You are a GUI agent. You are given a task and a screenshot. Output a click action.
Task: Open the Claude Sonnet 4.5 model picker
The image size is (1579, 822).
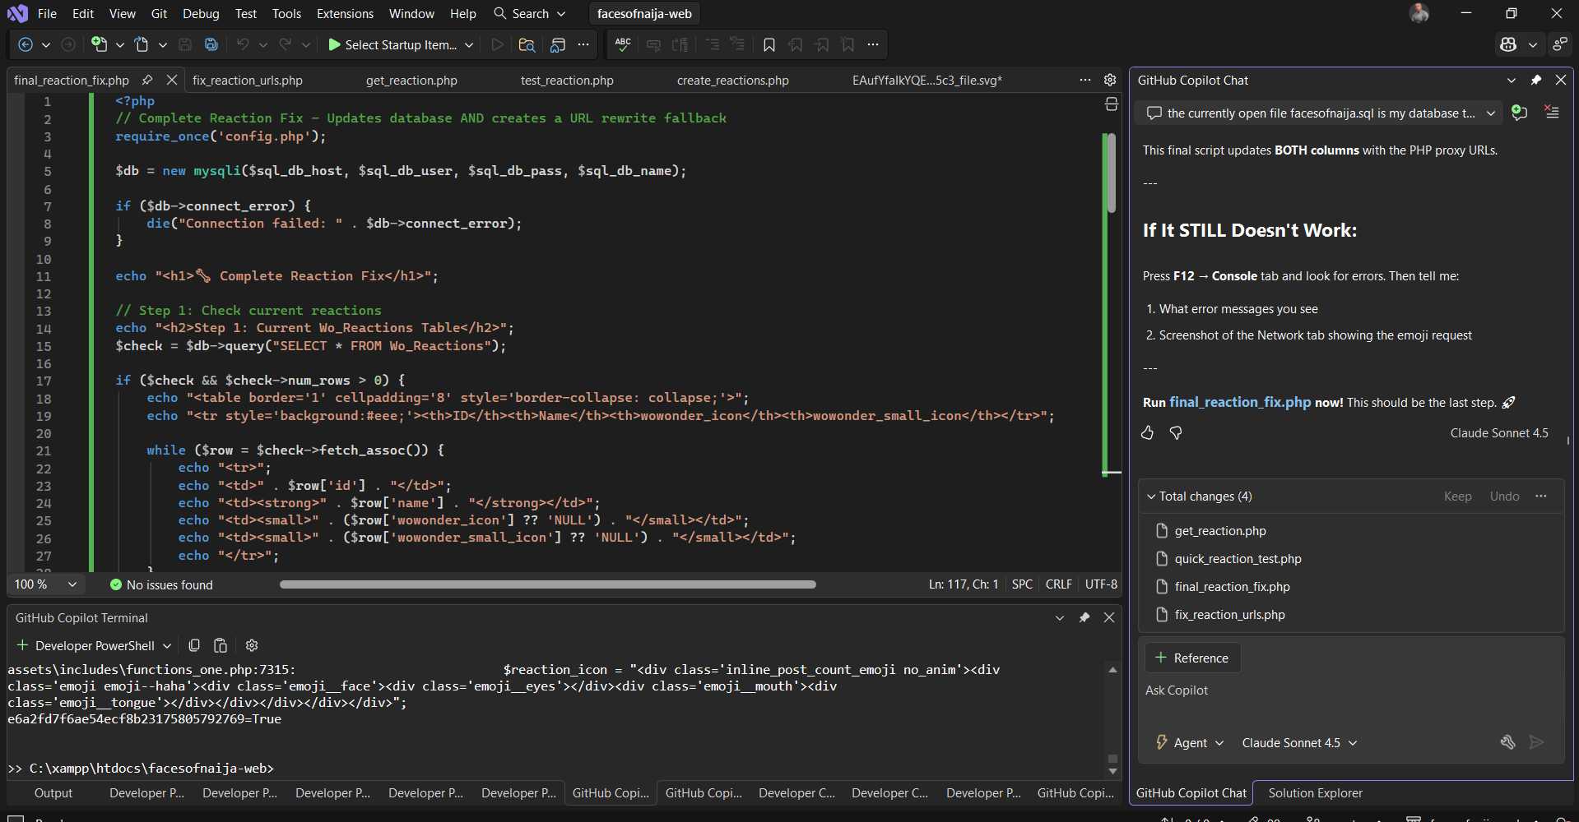tap(1299, 742)
